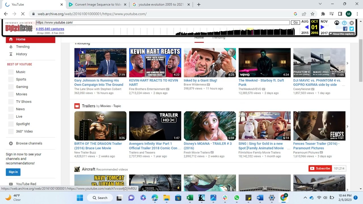Image resolution: width=363 pixels, height=204 pixels.
Task: Click Fences Teaser Trailer video title
Action: coord(316,146)
